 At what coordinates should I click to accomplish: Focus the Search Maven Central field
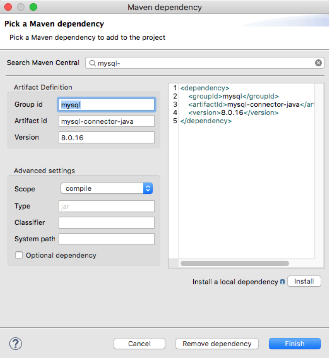pyautogui.click(x=205, y=63)
